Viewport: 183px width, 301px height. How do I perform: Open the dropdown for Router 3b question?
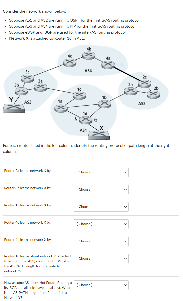click(101, 189)
